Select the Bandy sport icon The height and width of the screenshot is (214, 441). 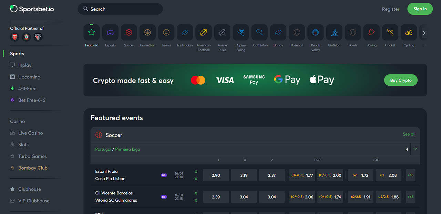(x=278, y=33)
